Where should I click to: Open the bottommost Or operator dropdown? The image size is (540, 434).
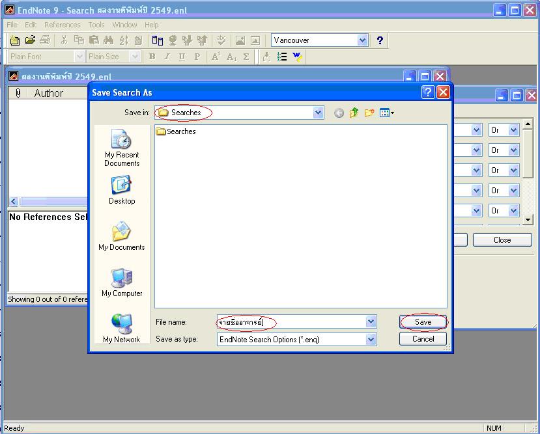pos(514,211)
